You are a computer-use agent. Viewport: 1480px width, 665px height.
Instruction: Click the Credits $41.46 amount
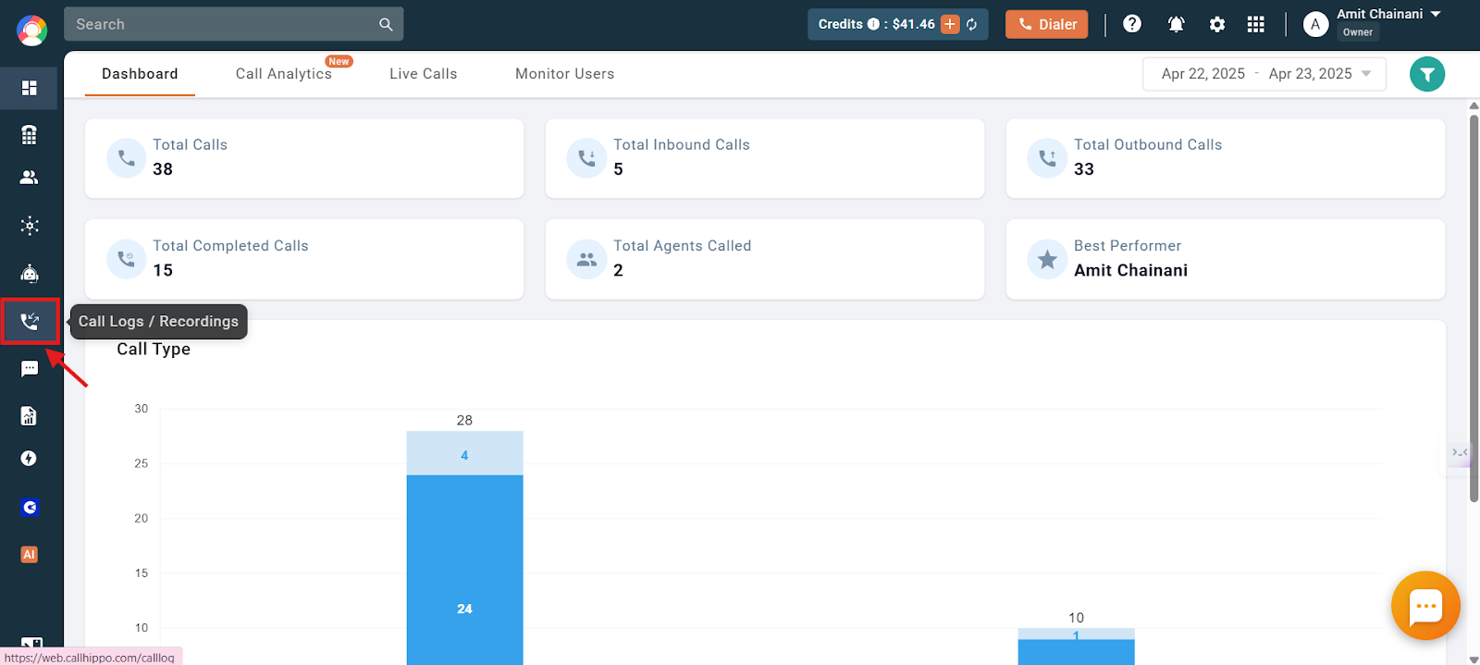913,24
